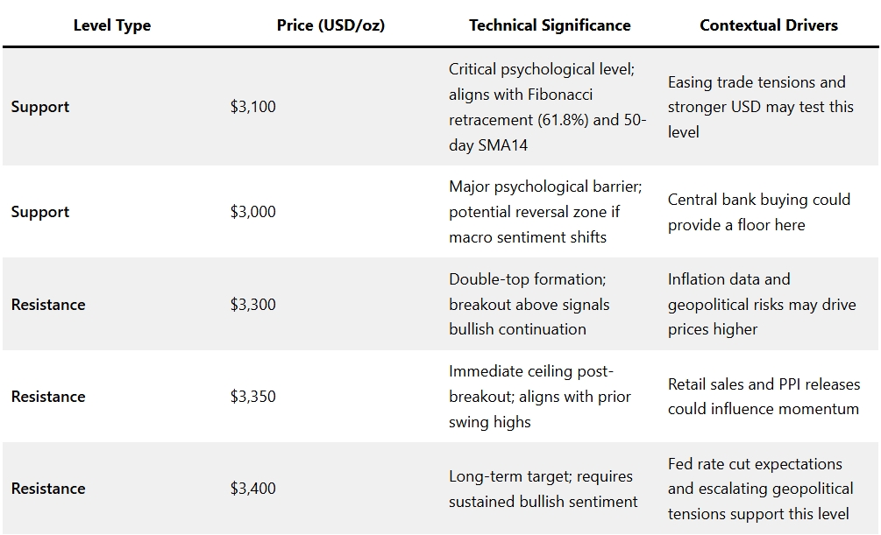Click the $3,100 price cell
Screen dimensions: 881x535
(252, 107)
